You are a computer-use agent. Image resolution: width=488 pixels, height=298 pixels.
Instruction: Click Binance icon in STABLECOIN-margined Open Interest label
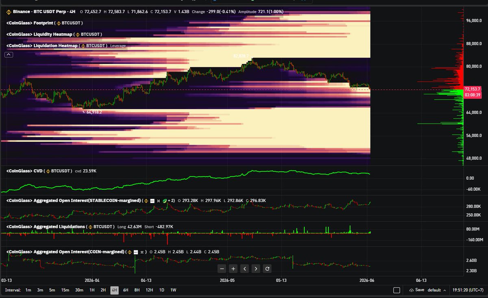pyautogui.click(x=146, y=200)
